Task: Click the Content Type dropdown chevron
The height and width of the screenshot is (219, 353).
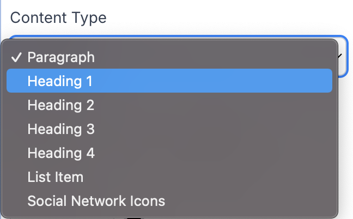Action: [340, 56]
